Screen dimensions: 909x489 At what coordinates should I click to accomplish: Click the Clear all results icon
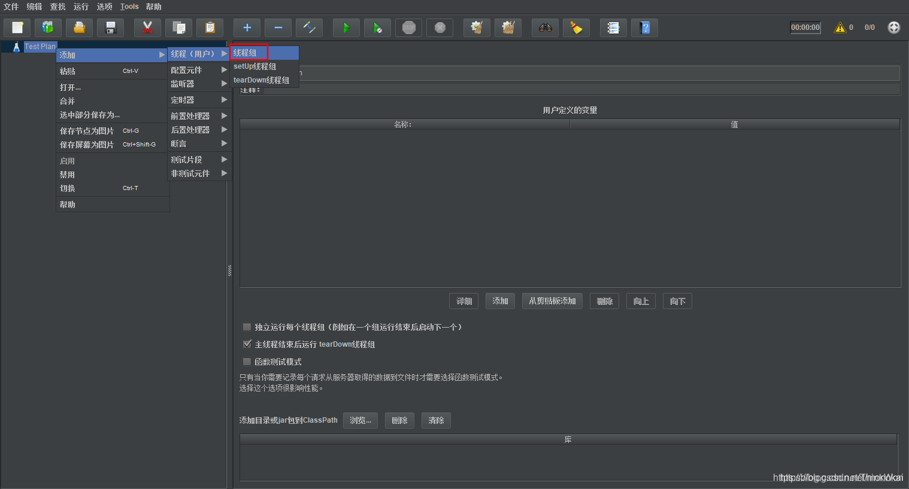[x=508, y=27]
